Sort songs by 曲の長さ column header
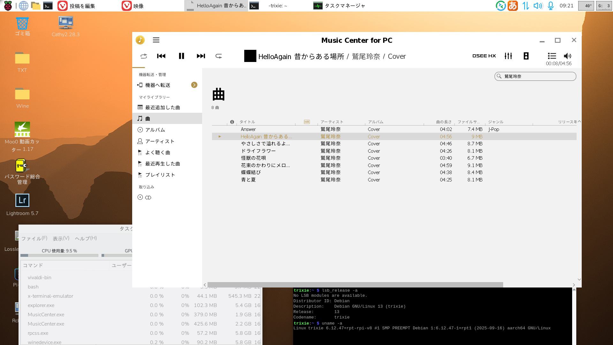Viewport: 613px width, 345px height. (444, 122)
